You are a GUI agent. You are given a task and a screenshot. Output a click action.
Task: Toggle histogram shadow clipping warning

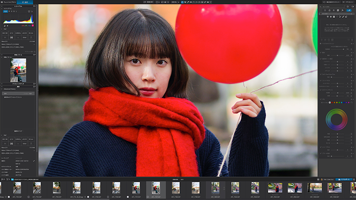pyautogui.click(x=4, y=26)
